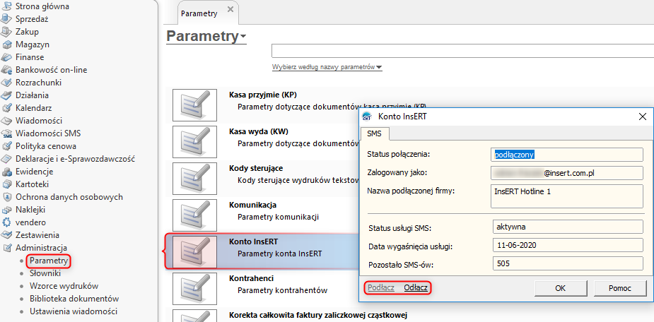The height and width of the screenshot is (322, 654).
Task: Select the Kody sterujące title
Action: 256,168
